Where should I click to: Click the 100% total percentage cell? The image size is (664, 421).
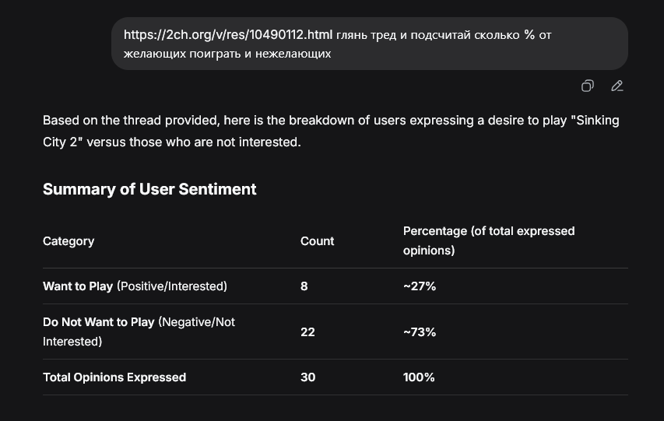point(419,377)
